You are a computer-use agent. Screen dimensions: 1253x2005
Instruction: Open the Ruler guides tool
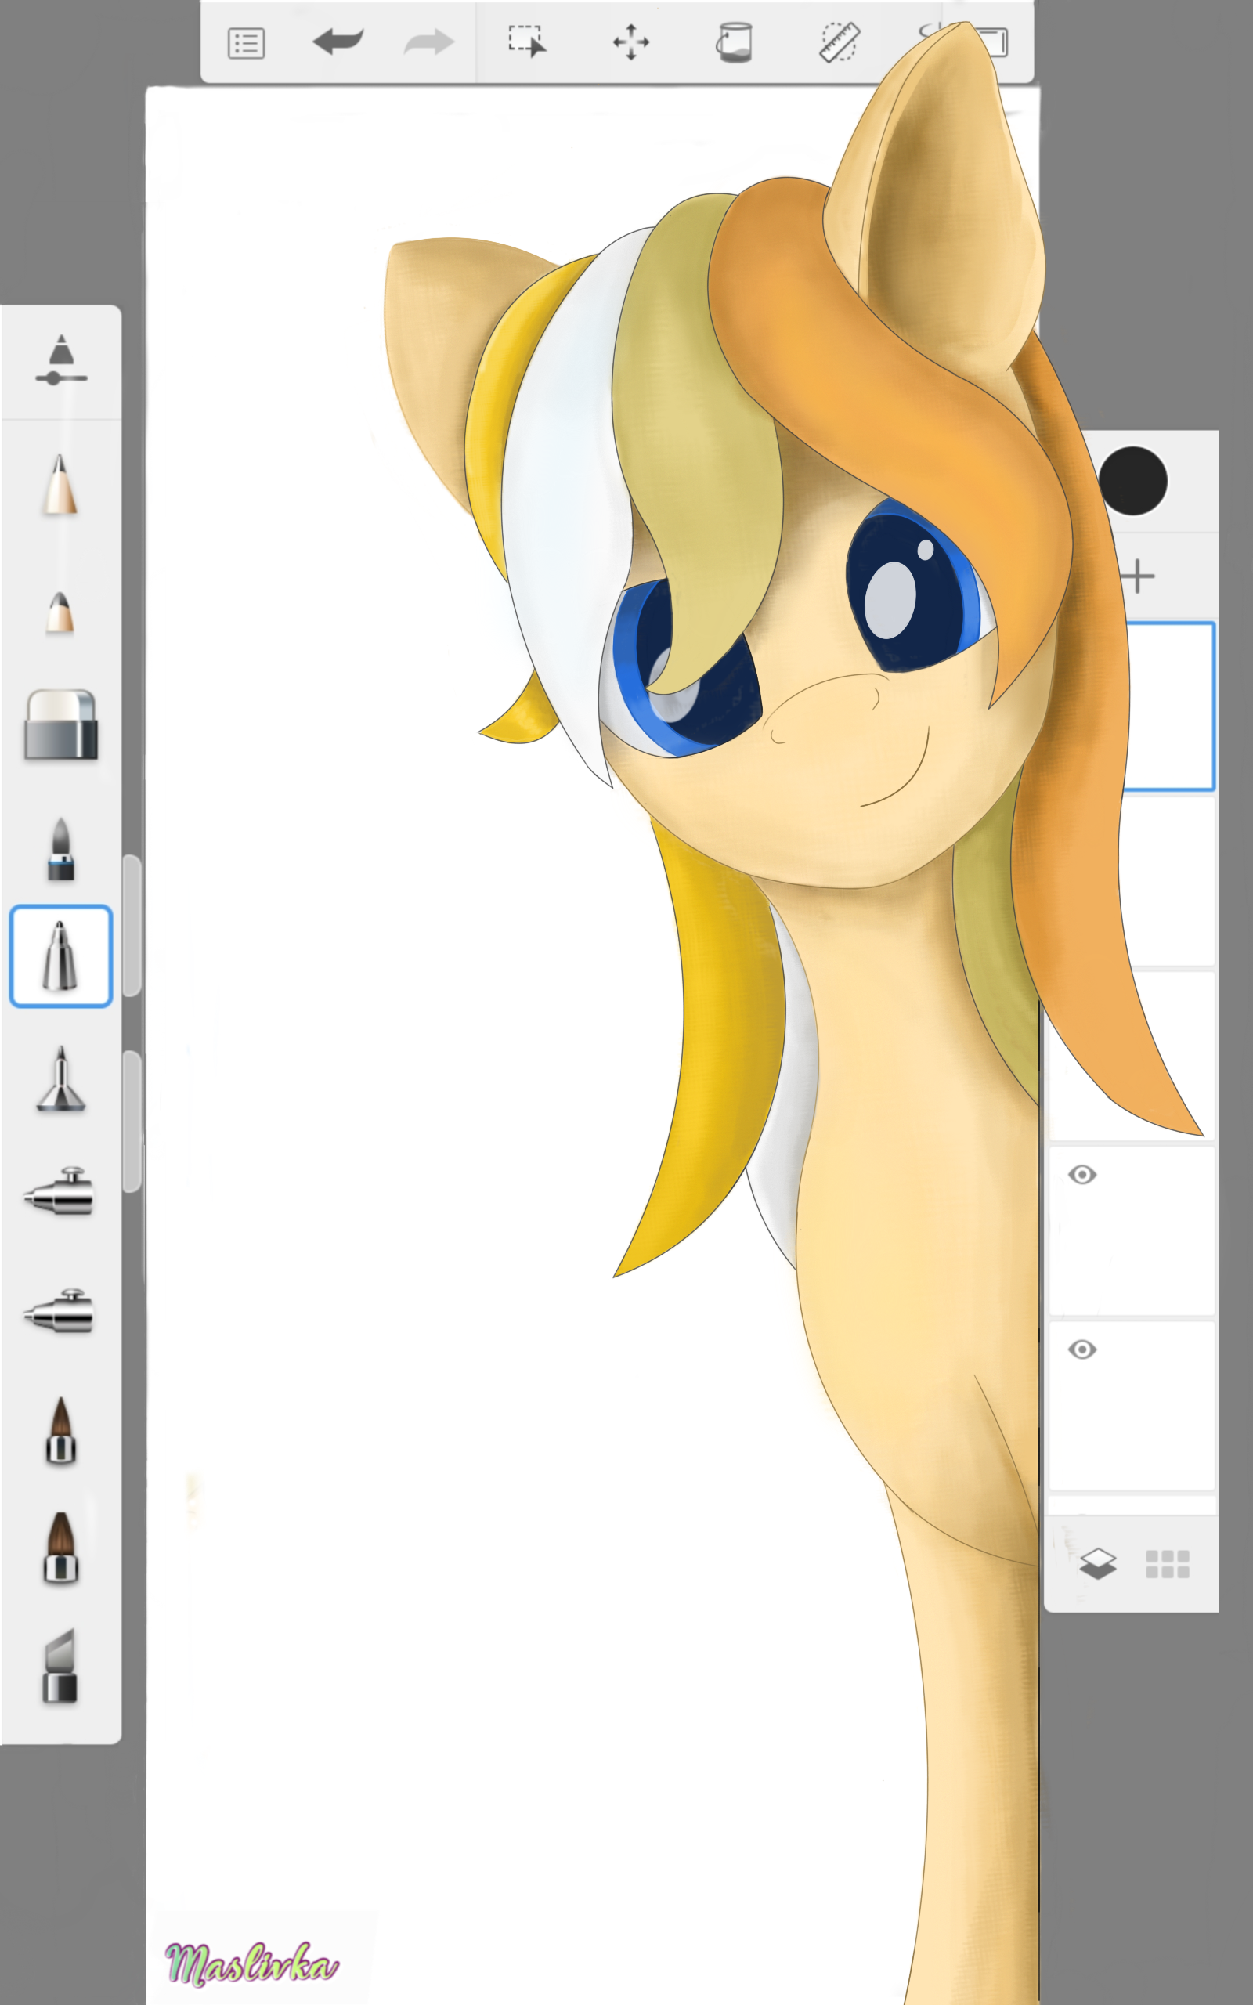coord(840,42)
